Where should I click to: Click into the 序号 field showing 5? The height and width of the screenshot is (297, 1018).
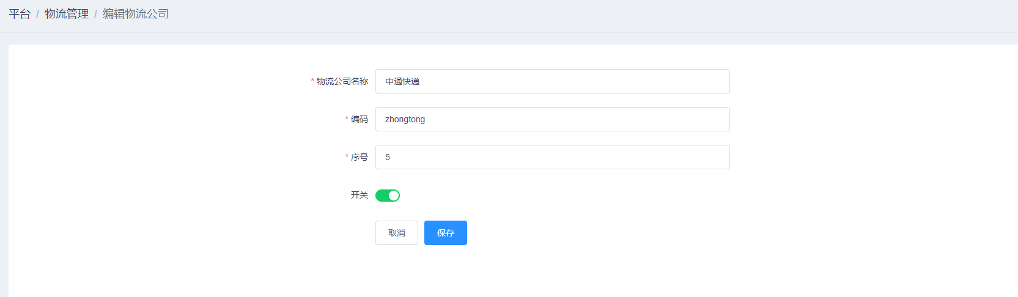[x=552, y=157]
